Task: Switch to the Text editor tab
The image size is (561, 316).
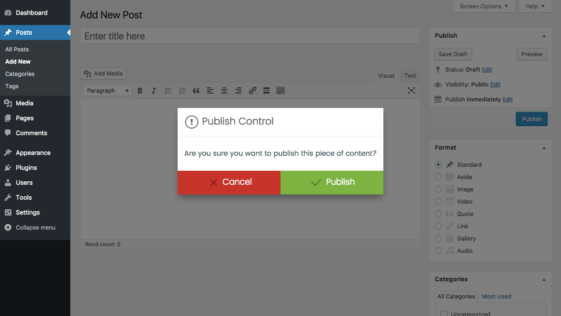Action: coord(410,75)
